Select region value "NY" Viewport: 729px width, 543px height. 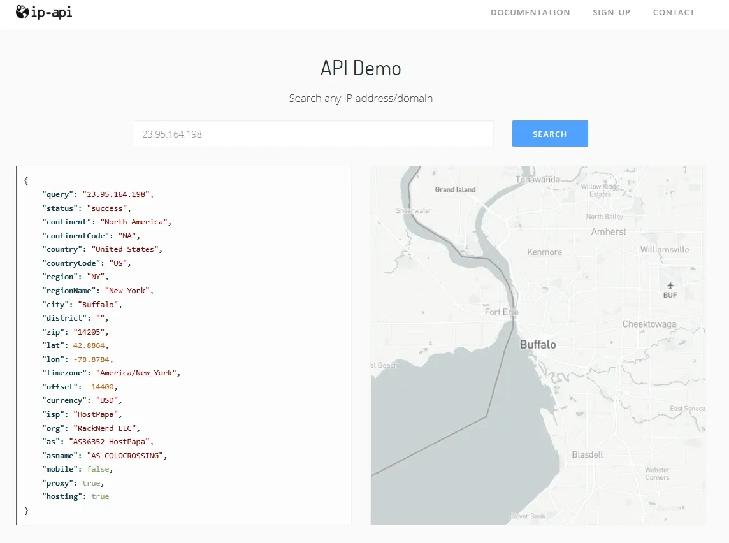[96, 277]
